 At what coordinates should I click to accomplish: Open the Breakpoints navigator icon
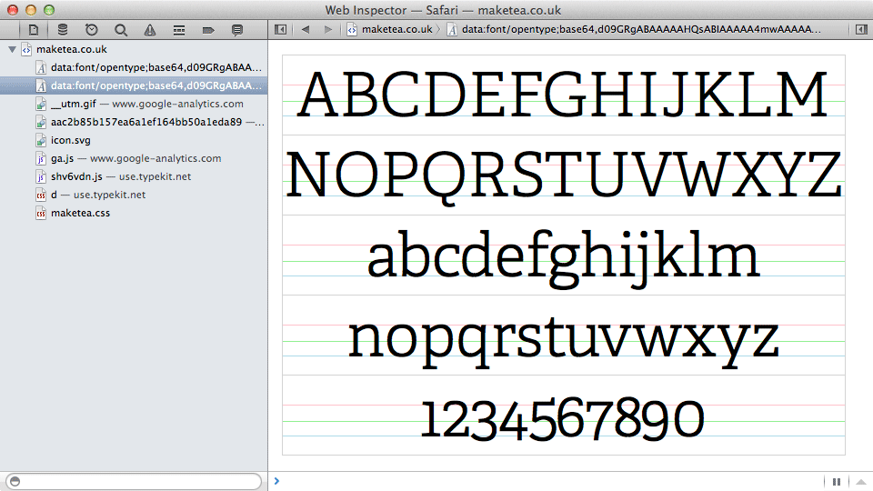click(208, 30)
